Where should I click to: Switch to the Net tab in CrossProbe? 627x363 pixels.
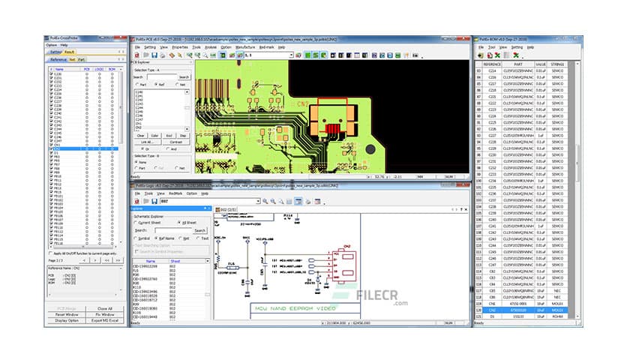(x=71, y=58)
